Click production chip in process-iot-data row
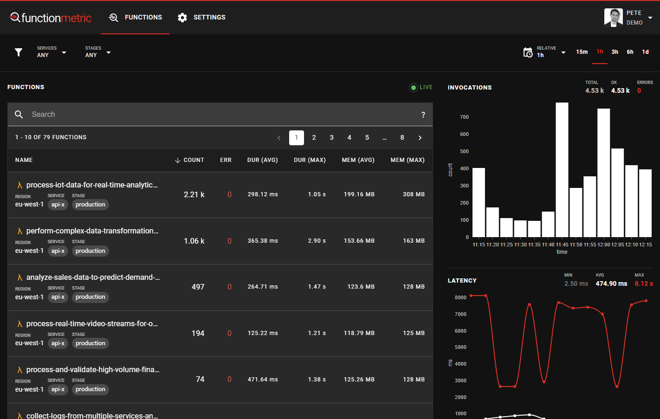The height and width of the screenshot is (419, 660). click(91, 205)
